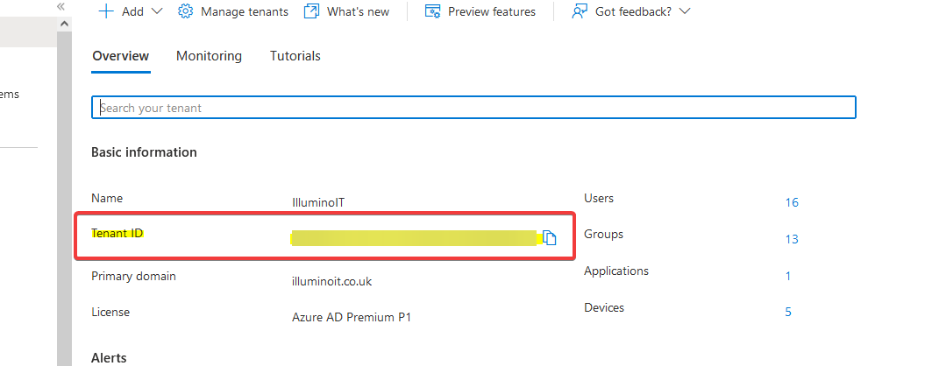This screenshot has width=939, height=366.
Task: Select the IlluminoIT tenant name value
Action: point(318,203)
